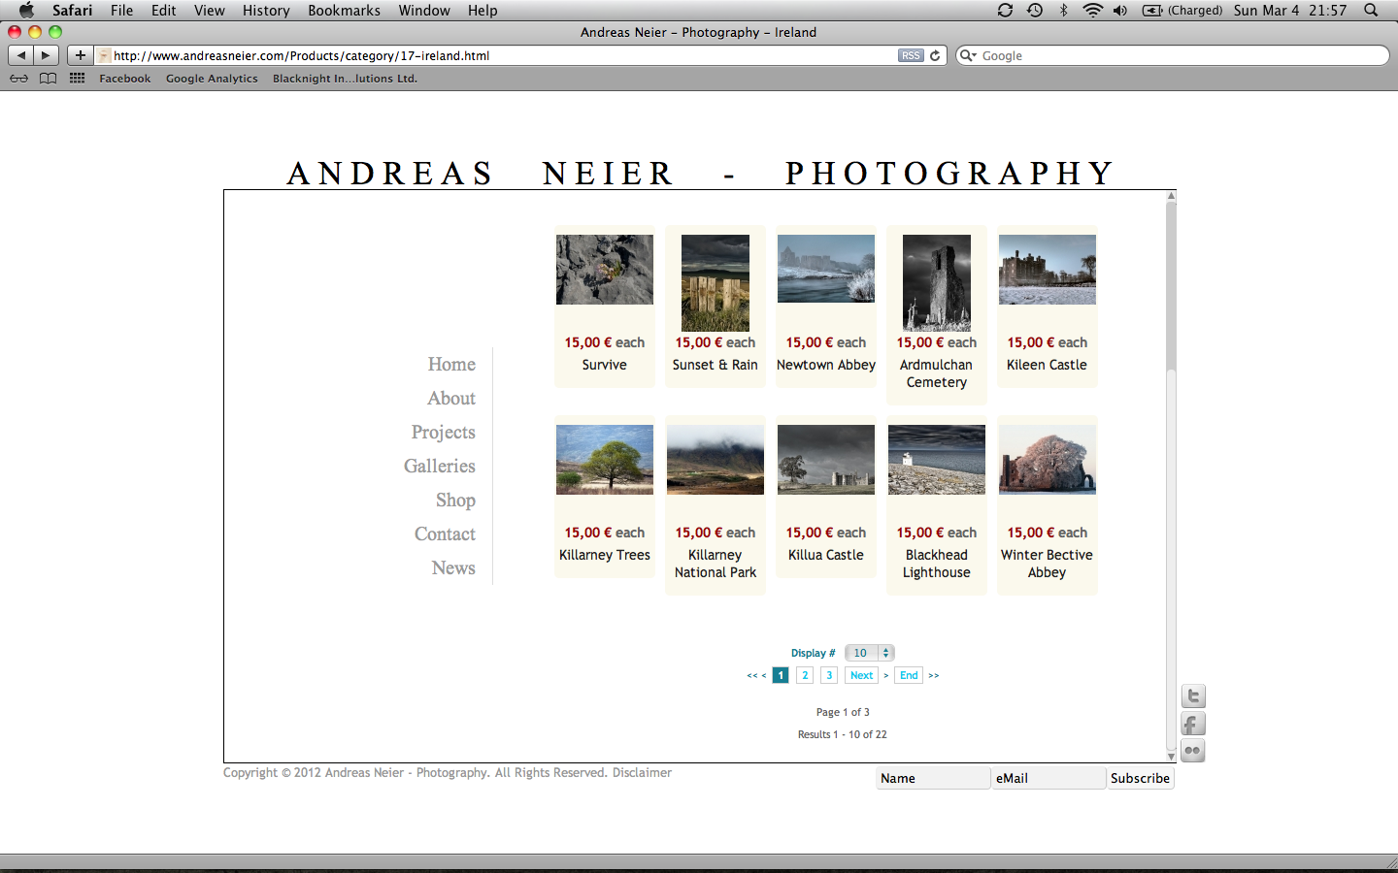Open the View menu

point(209,11)
